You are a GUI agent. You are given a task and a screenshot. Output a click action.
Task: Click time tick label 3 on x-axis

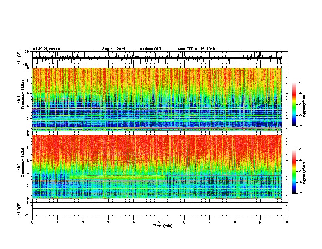108,222
